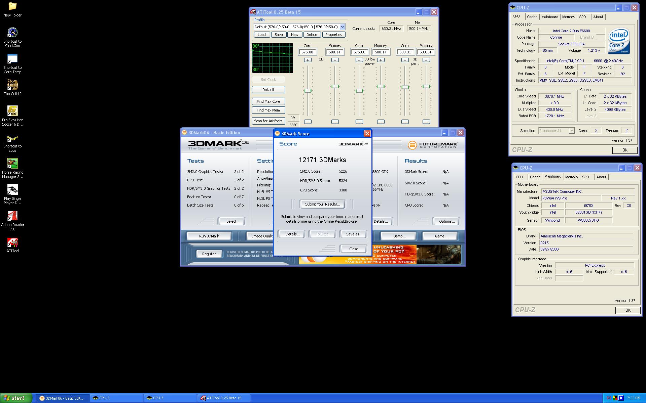Open SPD tab in bottom CPU-Z window

tap(585, 177)
